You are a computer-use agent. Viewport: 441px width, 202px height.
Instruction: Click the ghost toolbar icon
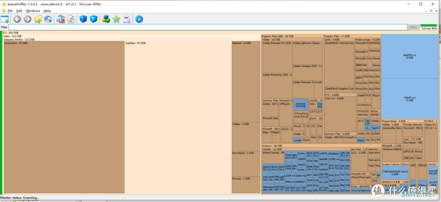pyautogui.click(x=127, y=19)
